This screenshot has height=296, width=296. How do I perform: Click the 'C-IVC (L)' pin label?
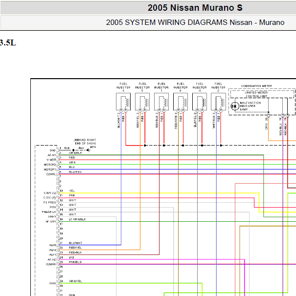pyautogui.click(x=50, y=193)
